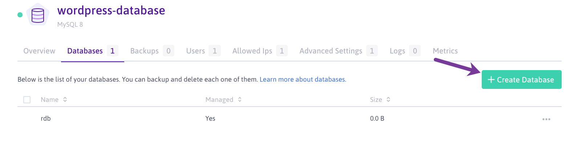Open the Overview tab
The height and width of the screenshot is (146, 574).
[39, 51]
